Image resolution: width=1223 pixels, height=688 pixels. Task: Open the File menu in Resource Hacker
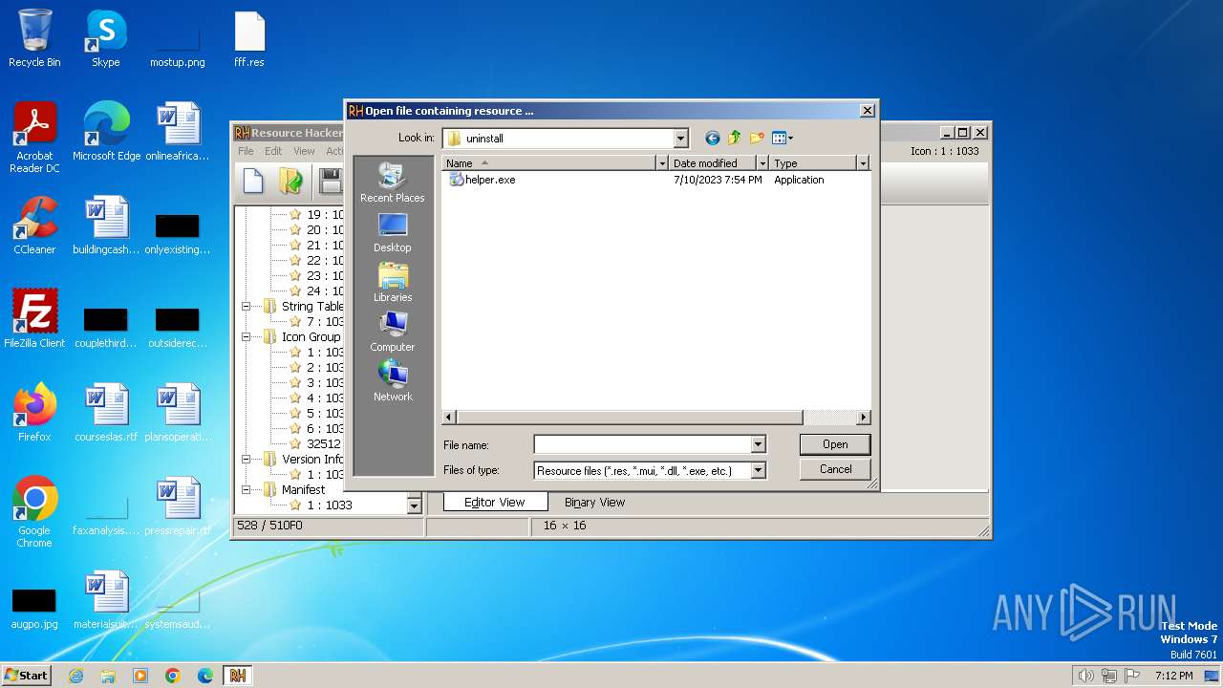point(246,151)
